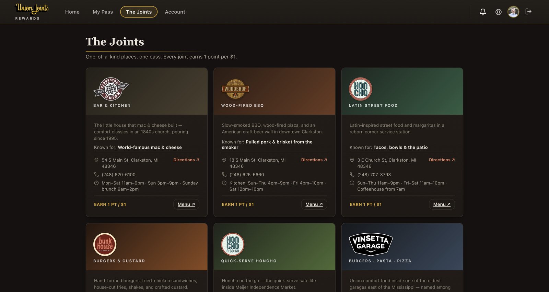Click the WOOD-FIRED BBQ label
Screen dimensions: 549x292
pos(243,106)
